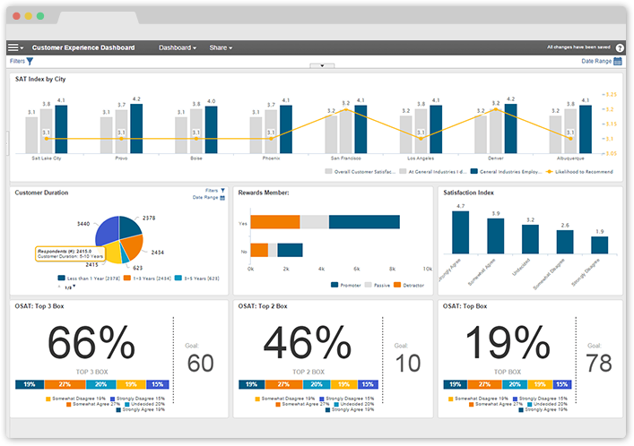Click 15% purple segment in Top 2 Box
The image size is (634, 446).
(x=368, y=384)
